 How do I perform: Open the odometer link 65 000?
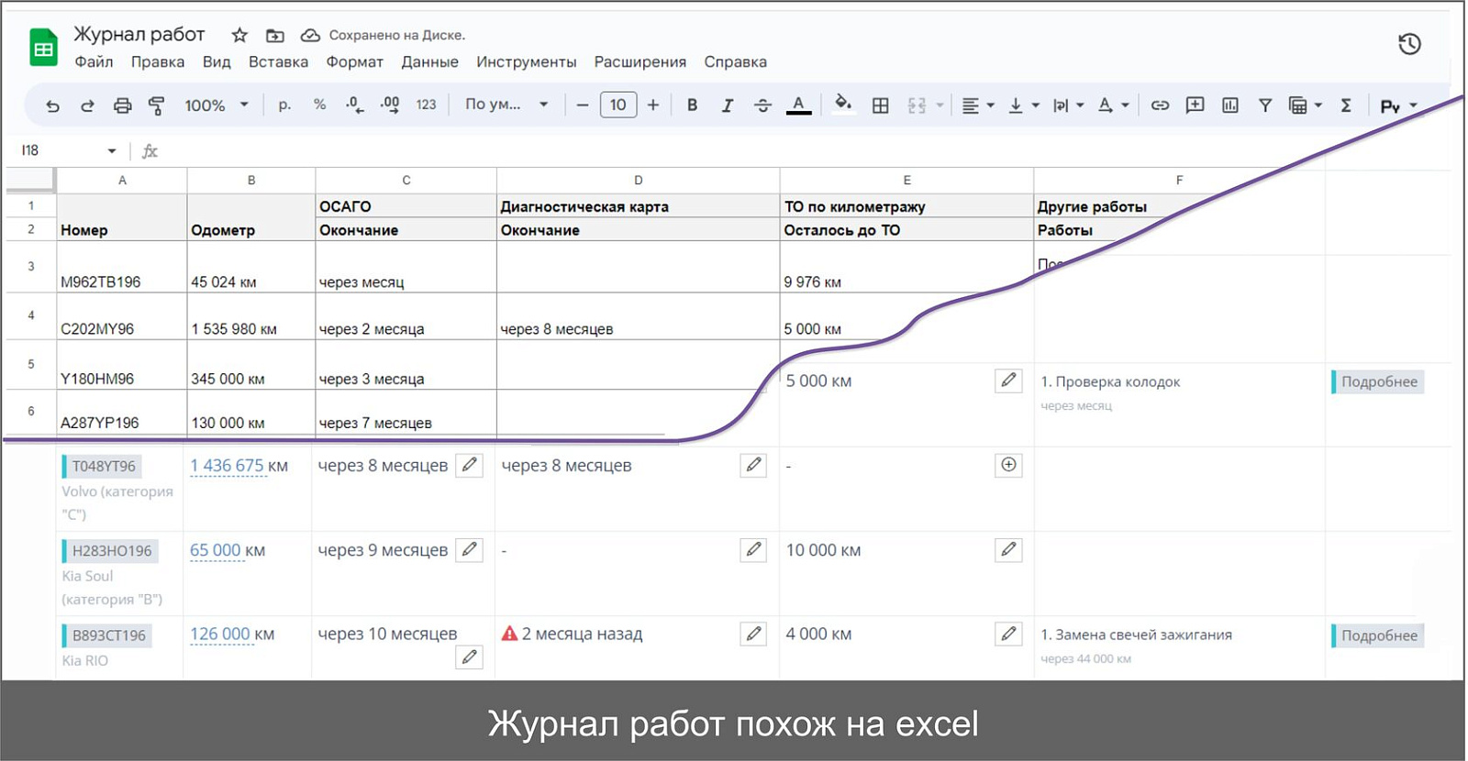click(x=215, y=550)
